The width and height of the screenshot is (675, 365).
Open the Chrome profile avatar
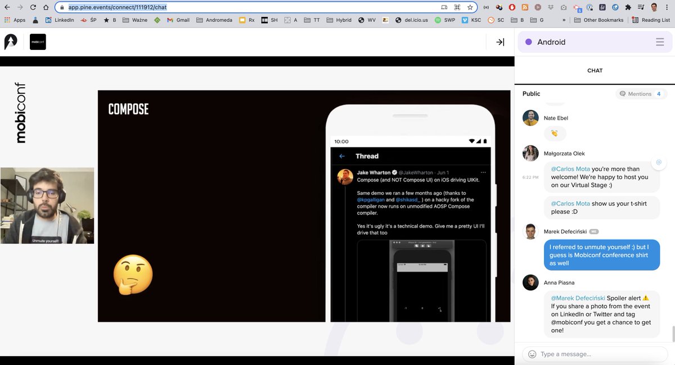point(654,7)
